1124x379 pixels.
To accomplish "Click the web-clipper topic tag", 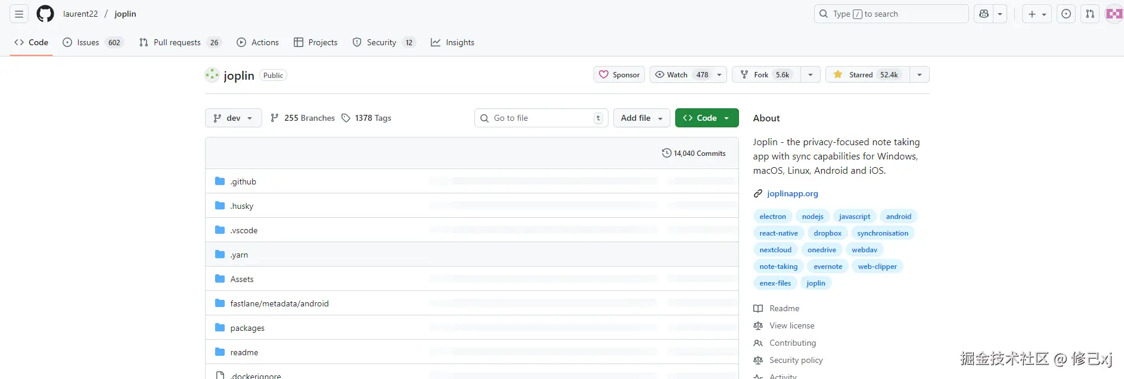I will [877, 267].
